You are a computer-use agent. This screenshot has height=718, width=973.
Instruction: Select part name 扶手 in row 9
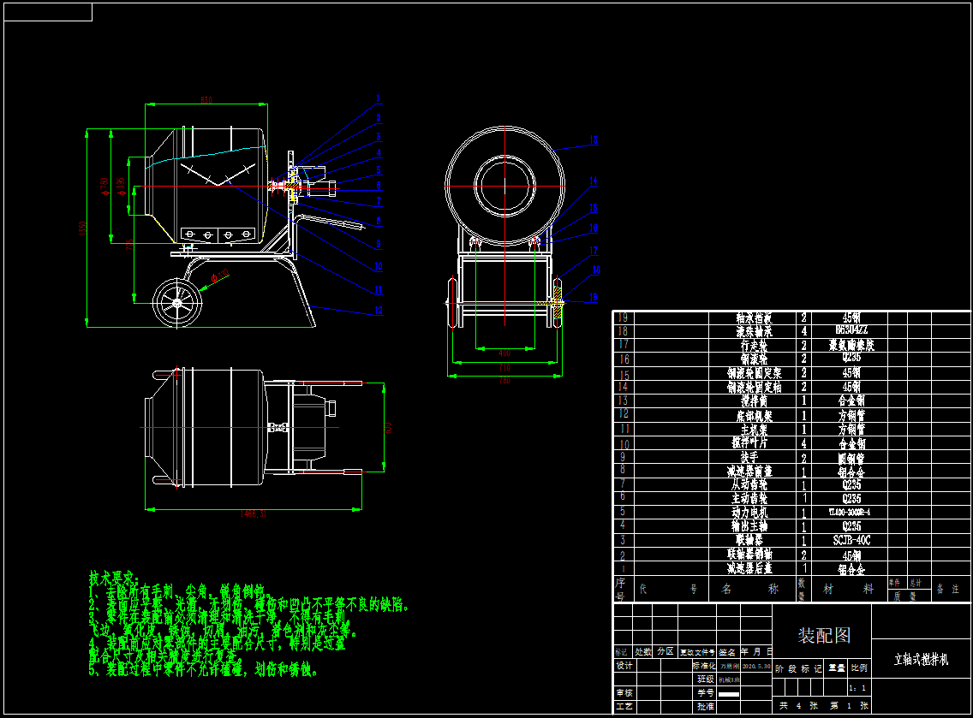[x=749, y=457]
